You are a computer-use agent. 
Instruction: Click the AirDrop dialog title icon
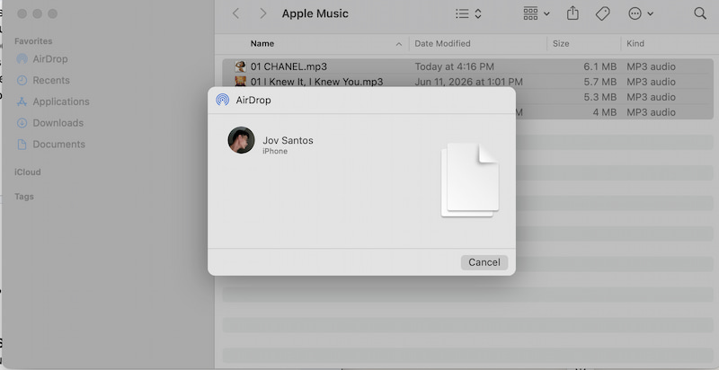click(x=222, y=100)
